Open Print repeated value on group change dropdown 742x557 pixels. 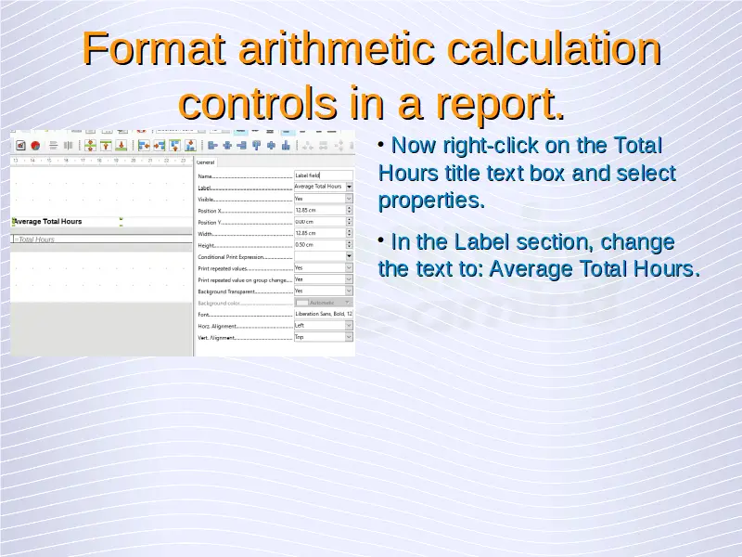(323, 279)
